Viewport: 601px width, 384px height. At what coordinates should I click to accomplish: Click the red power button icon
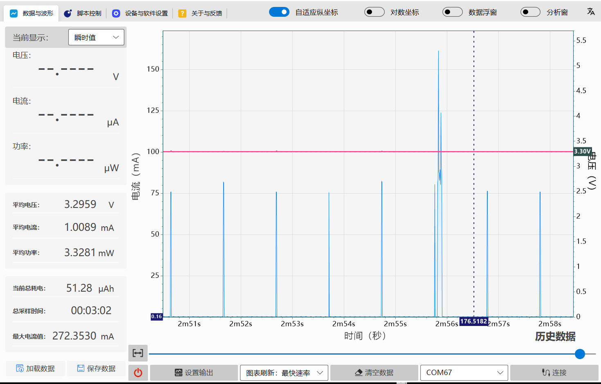[138, 373]
